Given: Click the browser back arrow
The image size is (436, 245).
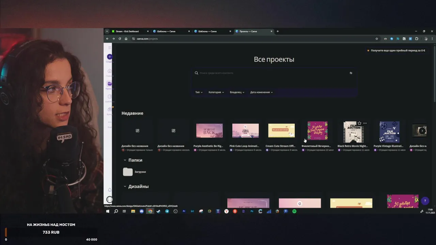Looking at the screenshot, I should pyautogui.click(x=107, y=39).
